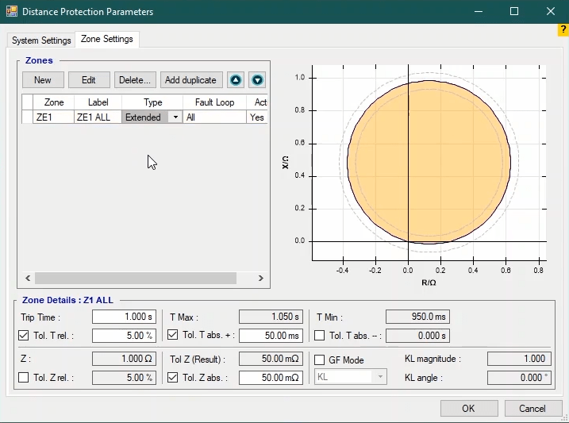Viewport: 569px width, 423px height.
Task: Enable the Tol. Z rel. checkbox
Action: (x=24, y=378)
